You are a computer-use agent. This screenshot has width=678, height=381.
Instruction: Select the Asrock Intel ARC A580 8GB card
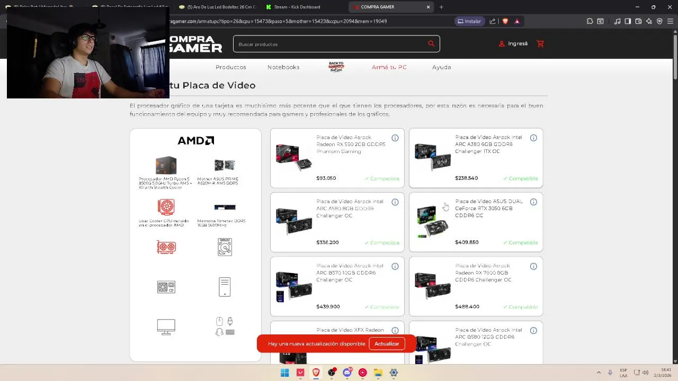pyautogui.click(x=337, y=222)
